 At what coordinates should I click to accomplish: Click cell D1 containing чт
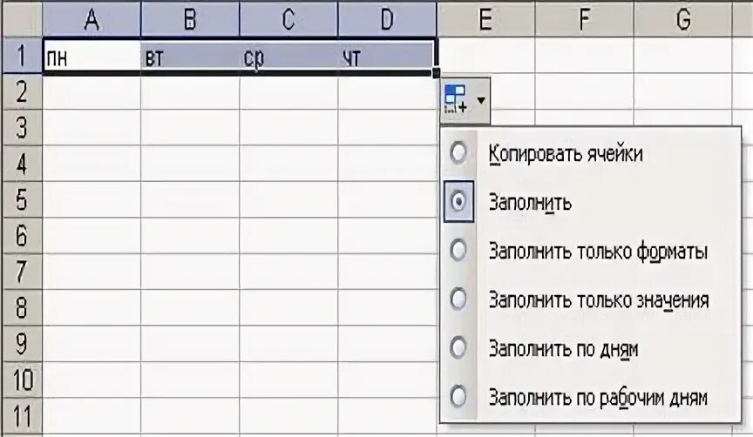pos(387,57)
